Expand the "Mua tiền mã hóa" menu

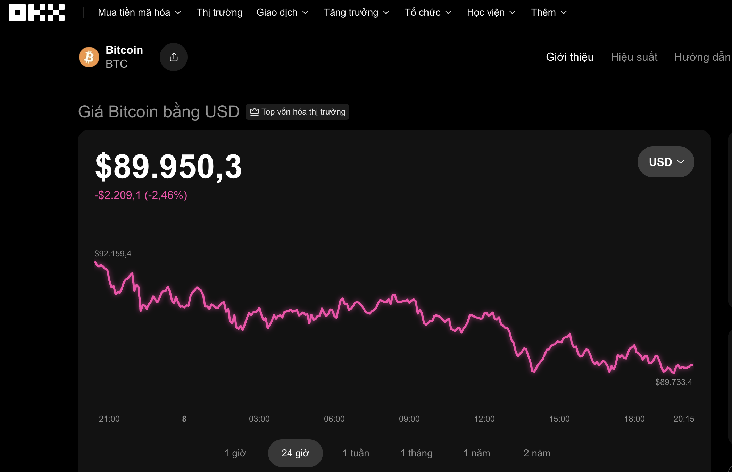[x=140, y=12]
